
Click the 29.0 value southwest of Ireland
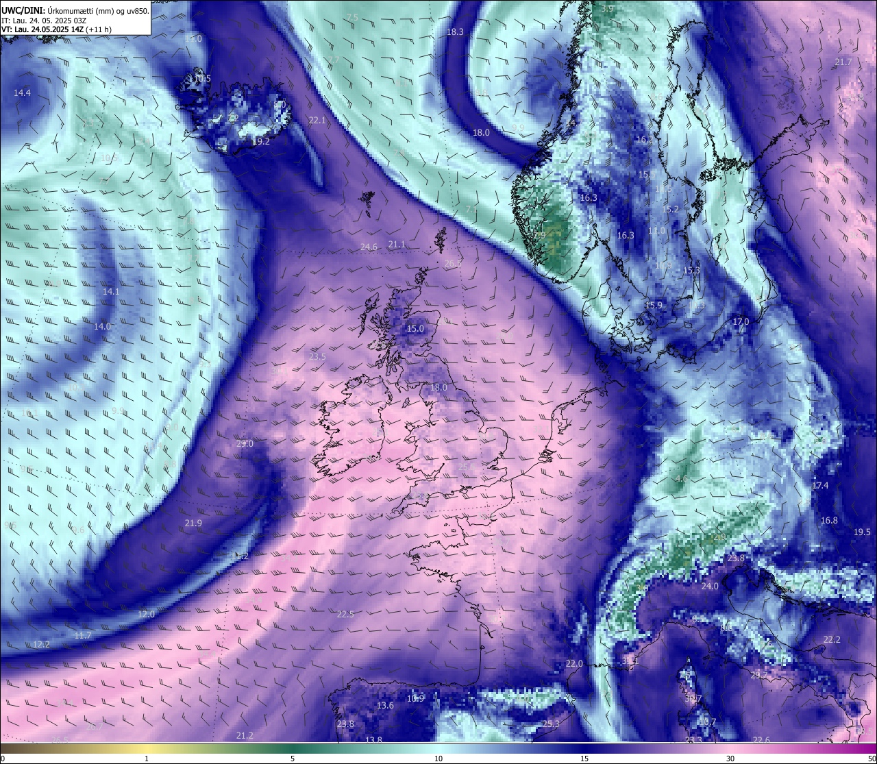(245, 443)
